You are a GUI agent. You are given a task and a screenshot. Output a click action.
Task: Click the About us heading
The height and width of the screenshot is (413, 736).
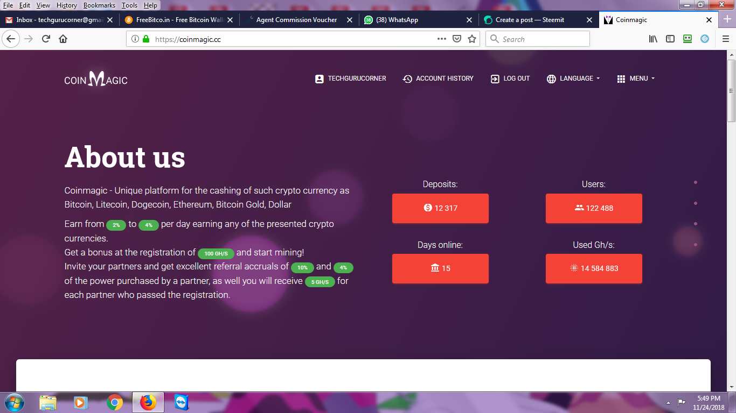(125, 157)
